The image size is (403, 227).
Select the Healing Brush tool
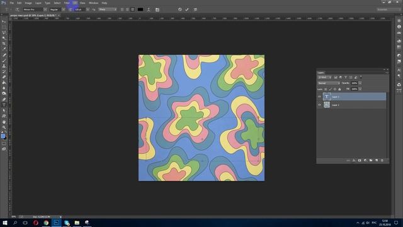click(x=4, y=55)
